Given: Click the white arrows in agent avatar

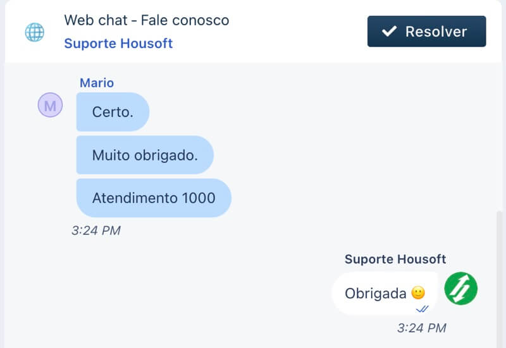Looking at the screenshot, I should click(460, 289).
